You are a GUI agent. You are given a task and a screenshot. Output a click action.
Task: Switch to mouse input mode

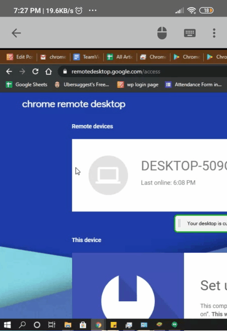[162, 33]
